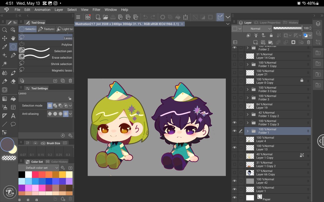The image size is (324, 202).
Task: Open the Normal blending mode dropdown
Action: [x=258, y=29]
